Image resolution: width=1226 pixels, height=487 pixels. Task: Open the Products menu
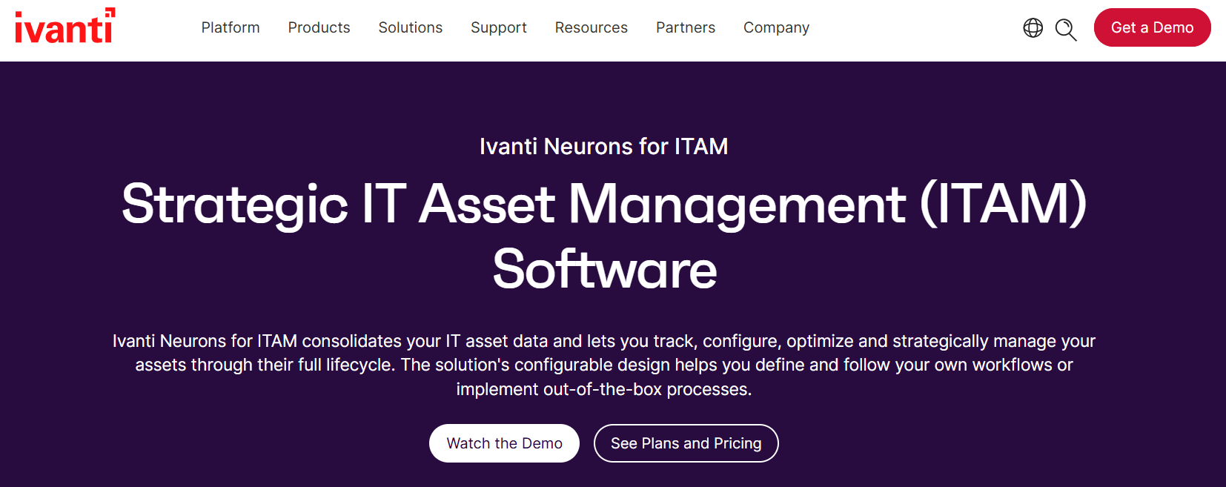(319, 27)
